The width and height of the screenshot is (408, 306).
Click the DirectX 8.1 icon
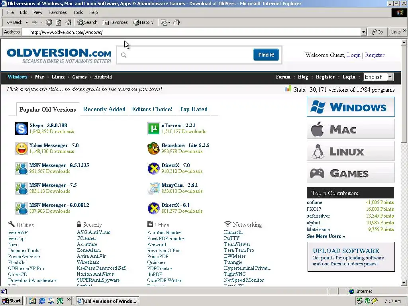(x=153, y=208)
